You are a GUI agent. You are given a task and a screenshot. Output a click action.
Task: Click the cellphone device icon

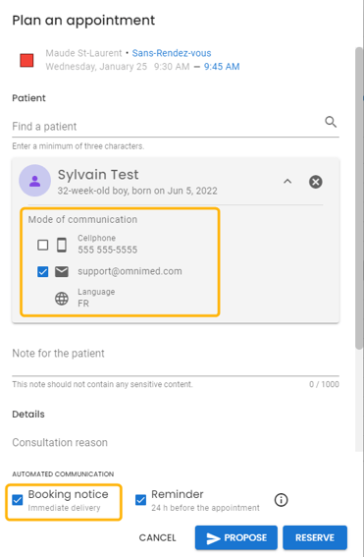62,245
